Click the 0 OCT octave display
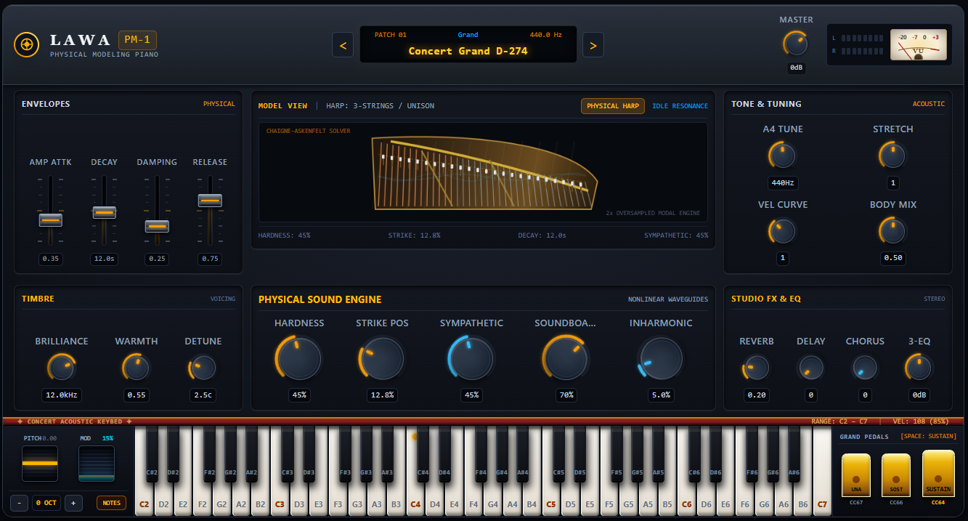Image resolution: width=968 pixels, height=521 pixels. tap(46, 503)
